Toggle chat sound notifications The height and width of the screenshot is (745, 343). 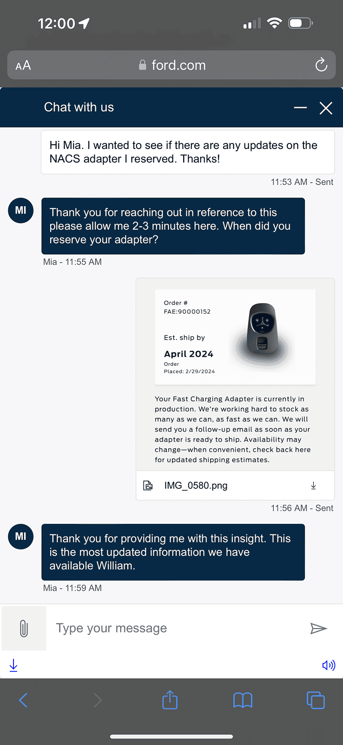(329, 665)
